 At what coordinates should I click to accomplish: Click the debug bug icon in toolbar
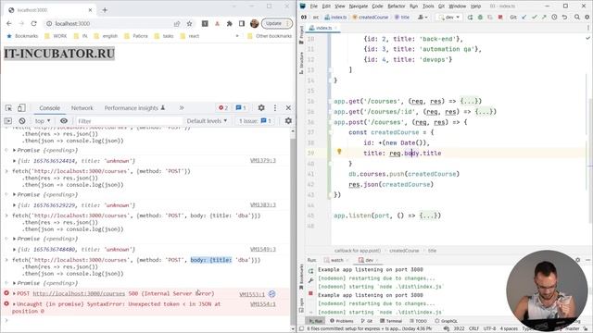tap(480, 17)
